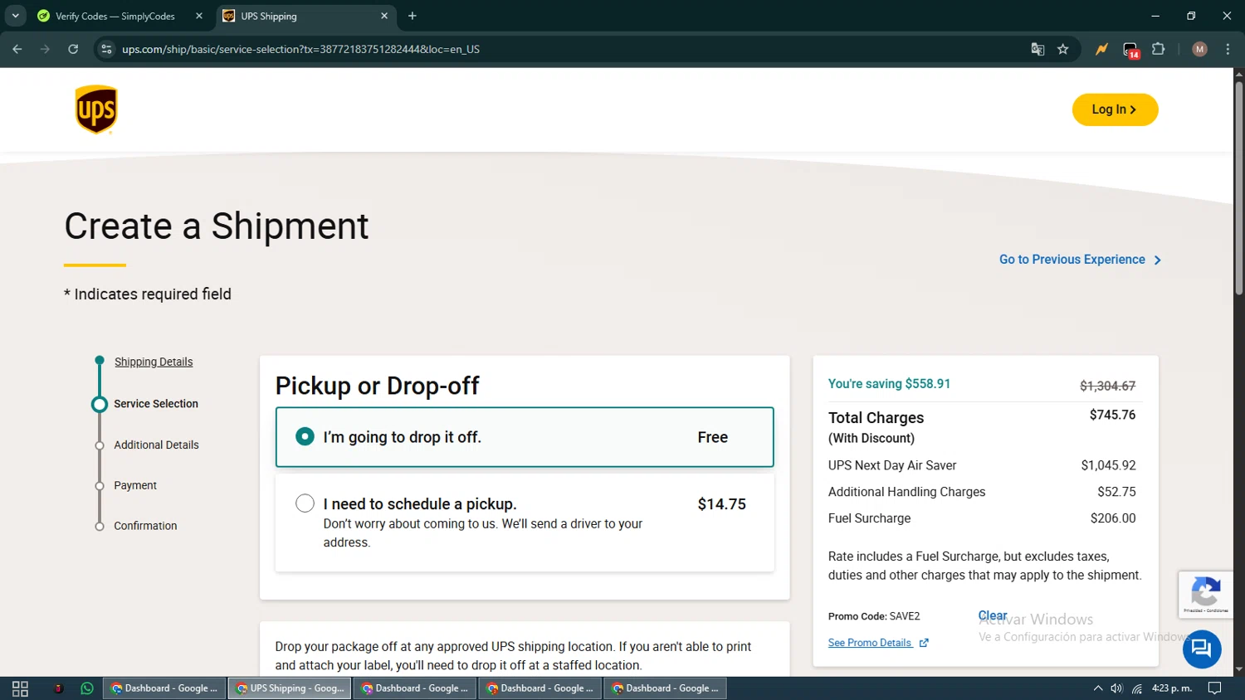The height and width of the screenshot is (700, 1245).
Task: Click the address bar URL
Action: [300, 49]
